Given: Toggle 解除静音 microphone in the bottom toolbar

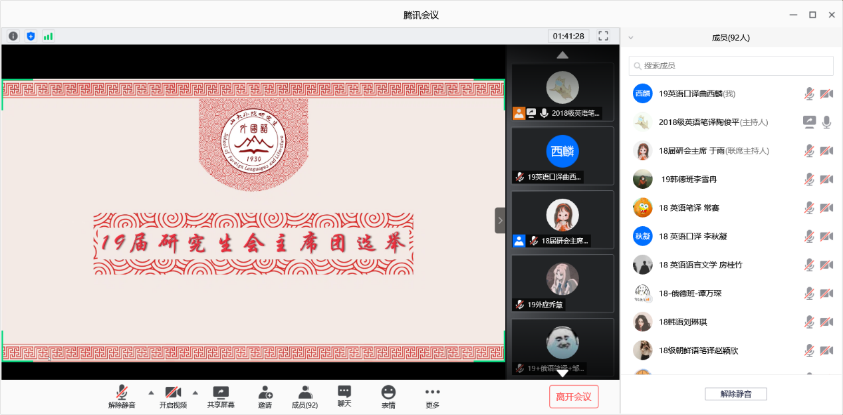Looking at the screenshot, I should coord(122,397).
